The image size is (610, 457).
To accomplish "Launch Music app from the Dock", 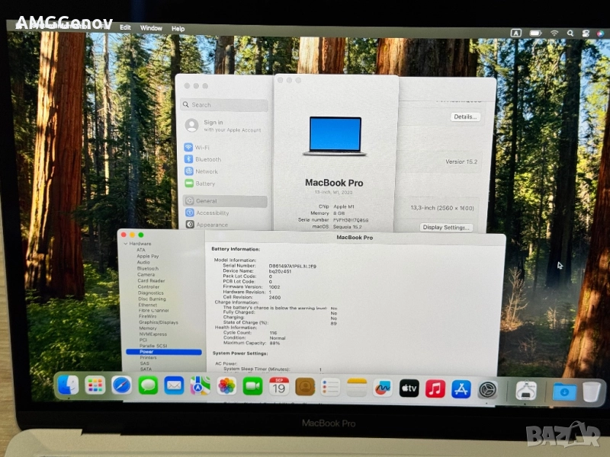I will 435,389.
